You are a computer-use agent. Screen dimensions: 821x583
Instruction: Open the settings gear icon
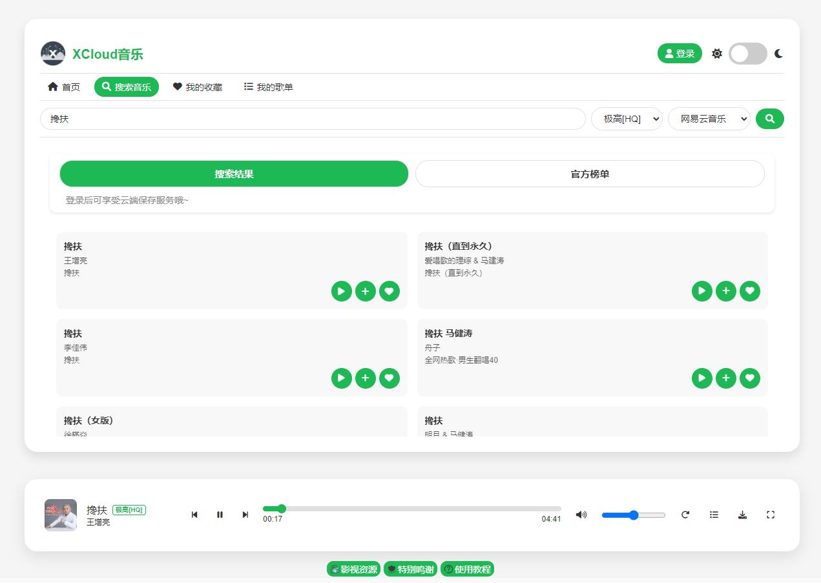click(717, 54)
